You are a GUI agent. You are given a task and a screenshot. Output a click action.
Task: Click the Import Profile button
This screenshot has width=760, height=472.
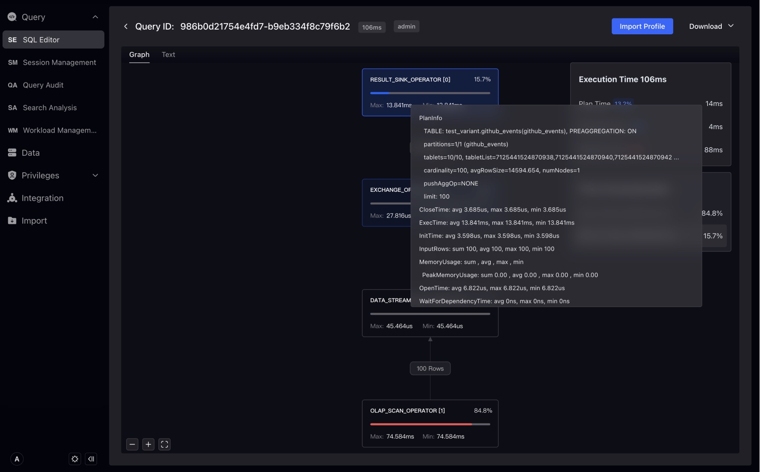pos(642,27)
